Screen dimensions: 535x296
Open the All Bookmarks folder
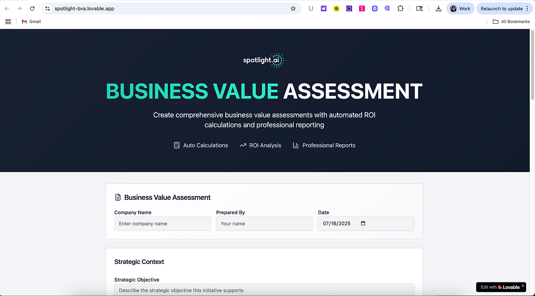511,22
